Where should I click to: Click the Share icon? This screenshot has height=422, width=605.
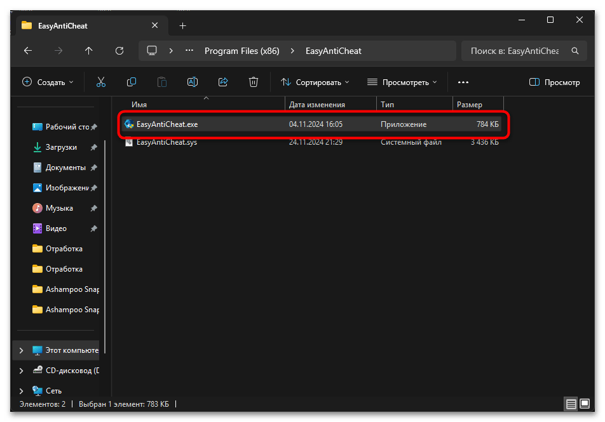click(223, 82)
